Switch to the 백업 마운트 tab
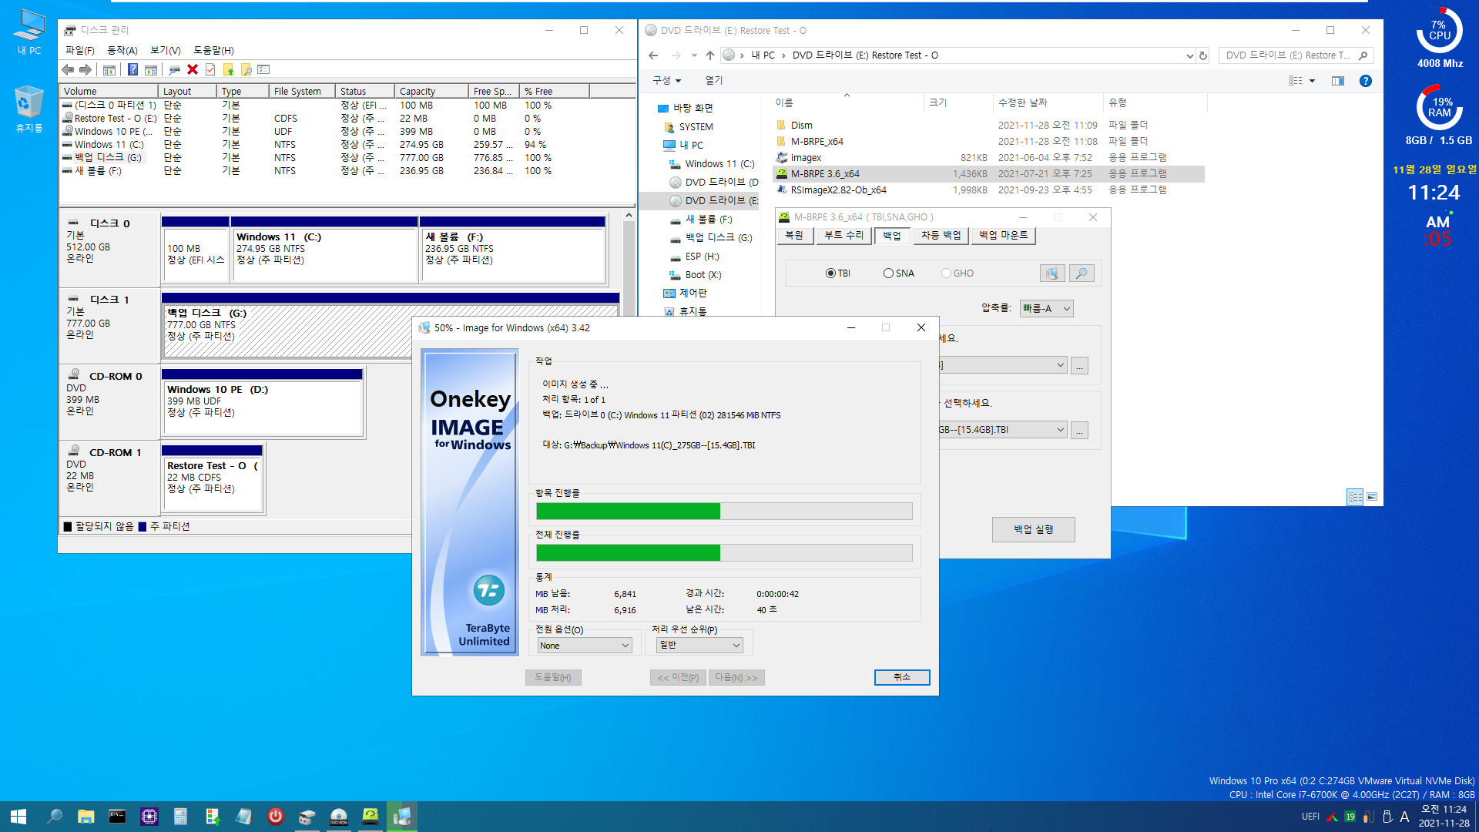This screenshot has width=1479, height=832. 1003,236
